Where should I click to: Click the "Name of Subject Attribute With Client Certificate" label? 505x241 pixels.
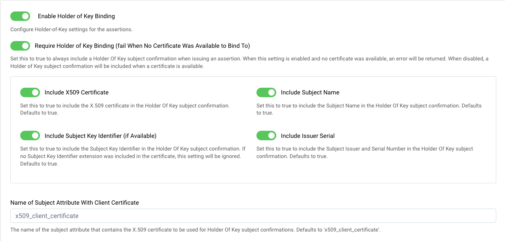tap(74, 203)
